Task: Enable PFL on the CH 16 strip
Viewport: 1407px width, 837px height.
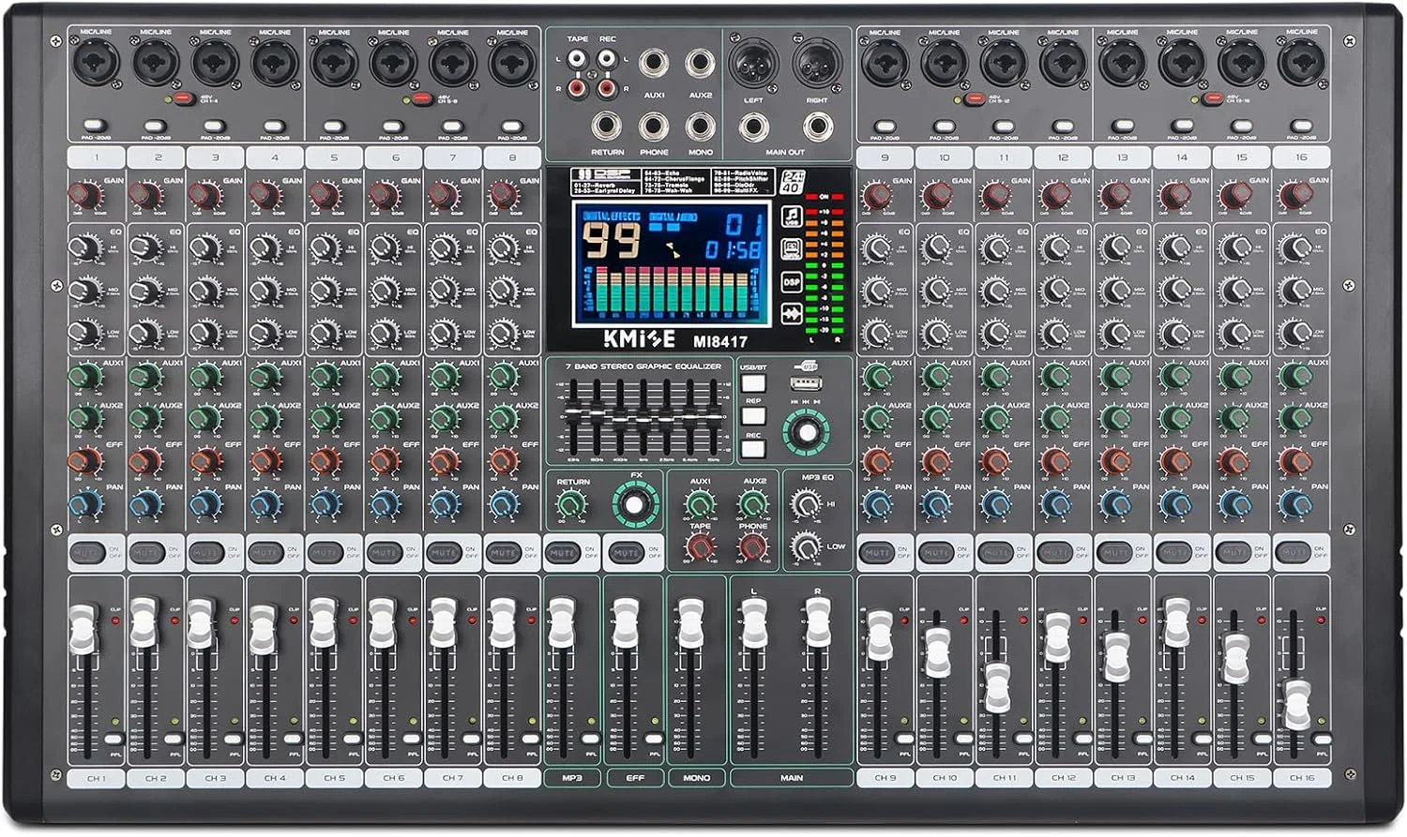Action: click(x=1321, y=740)
